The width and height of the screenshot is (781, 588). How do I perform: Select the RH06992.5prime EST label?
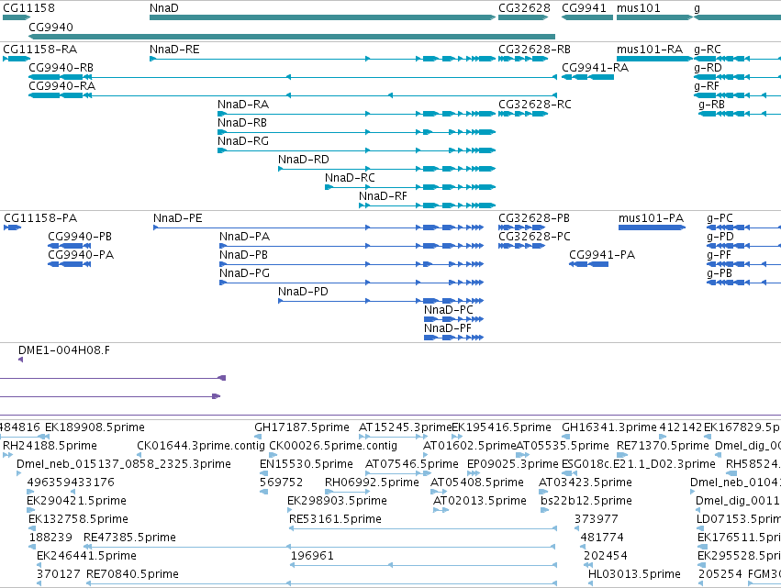pos(372,483)
